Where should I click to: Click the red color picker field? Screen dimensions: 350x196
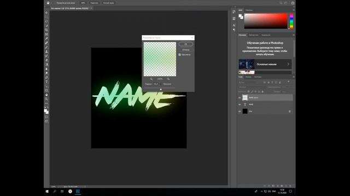(x=266, y=21)
